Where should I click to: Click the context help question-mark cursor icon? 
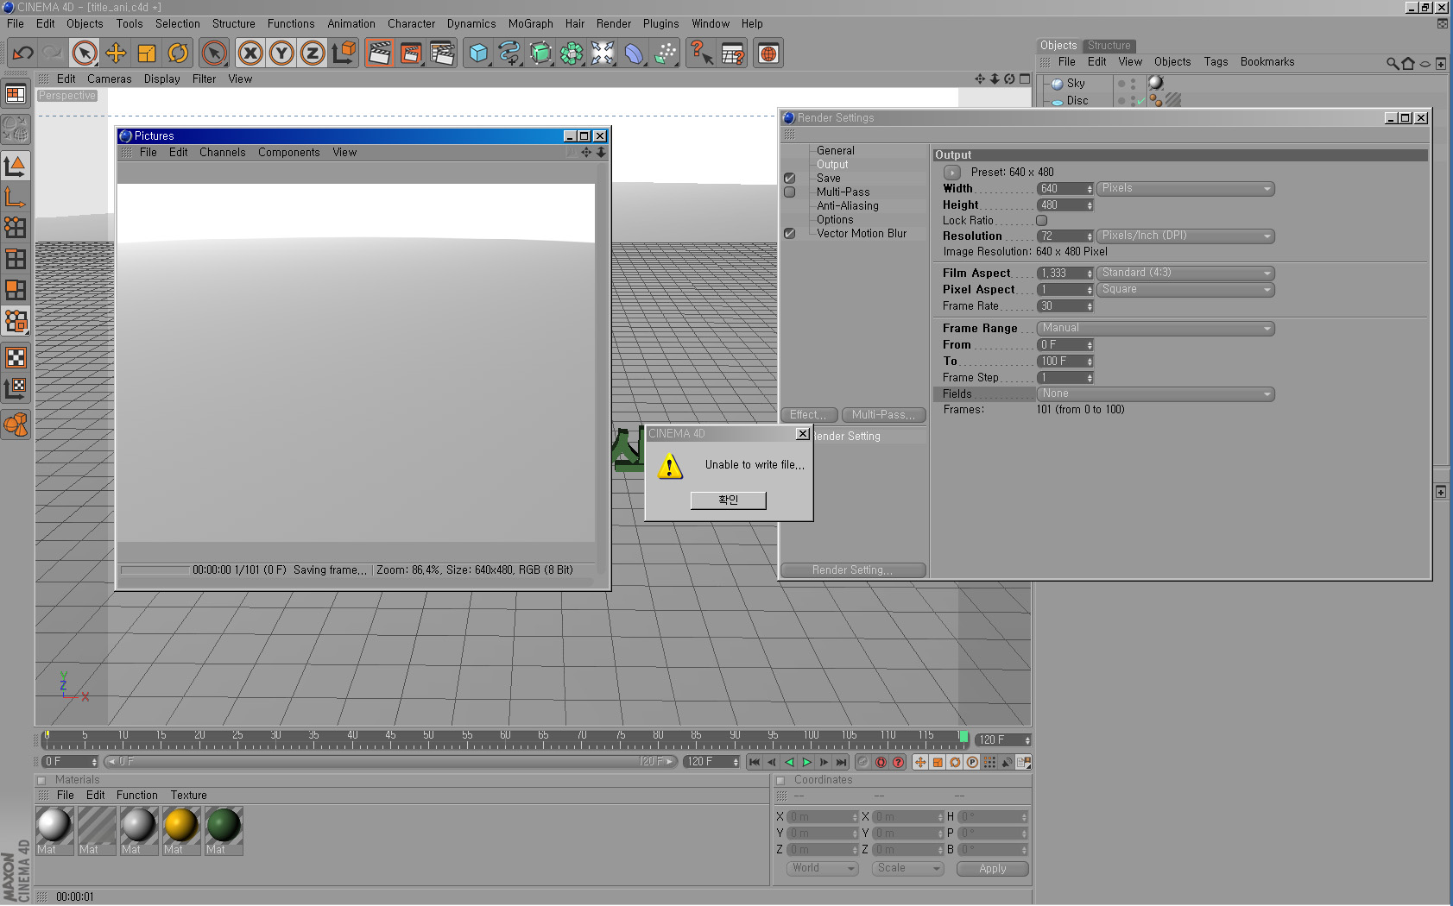pos(701,53)
